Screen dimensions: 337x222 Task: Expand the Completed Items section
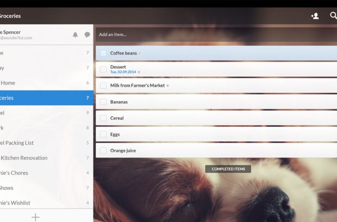228,169
